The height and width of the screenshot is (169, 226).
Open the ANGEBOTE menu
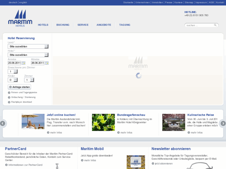click(104, 25)
